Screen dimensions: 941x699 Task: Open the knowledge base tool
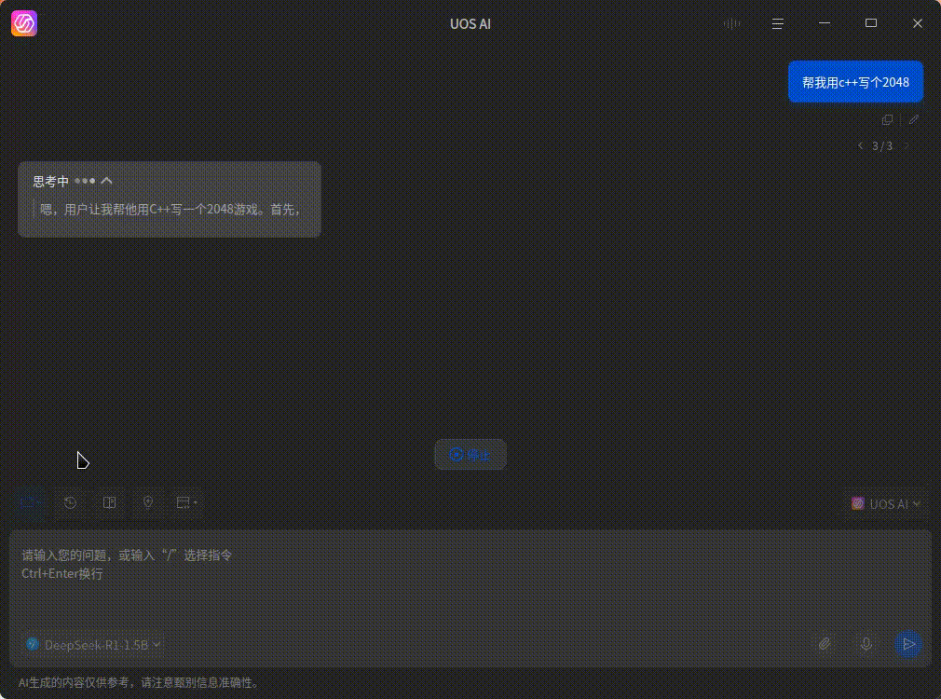pyautogui.click(x=109, y=503)
